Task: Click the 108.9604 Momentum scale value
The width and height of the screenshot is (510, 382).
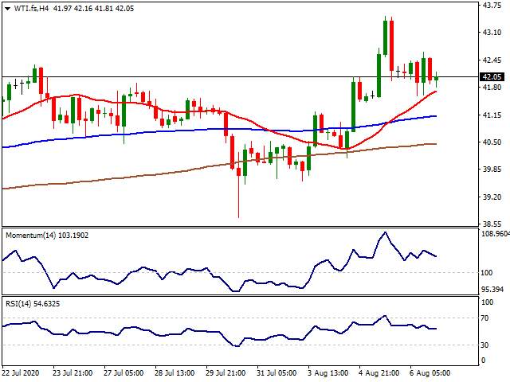Action: 496,233
